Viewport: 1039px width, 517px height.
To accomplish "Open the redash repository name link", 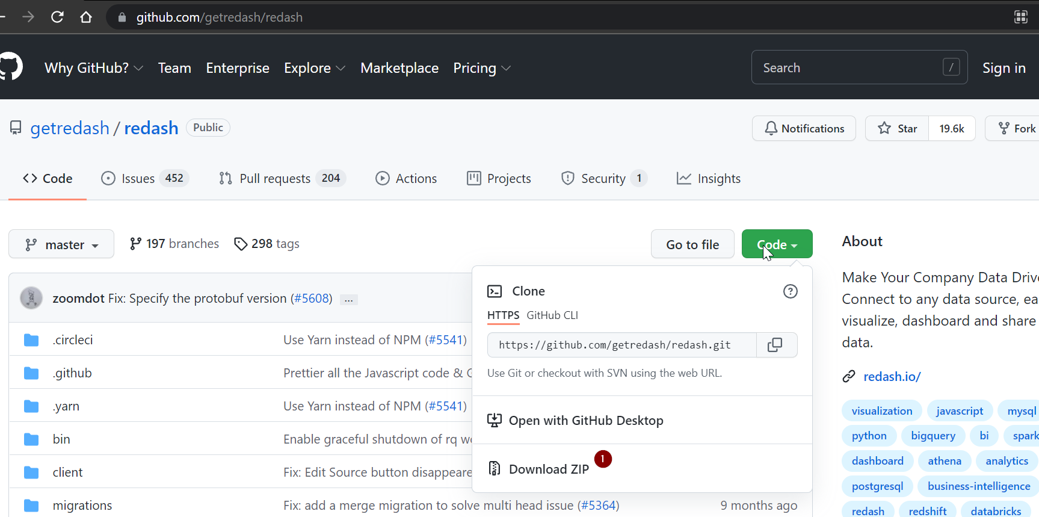I will tap(151, 128).
